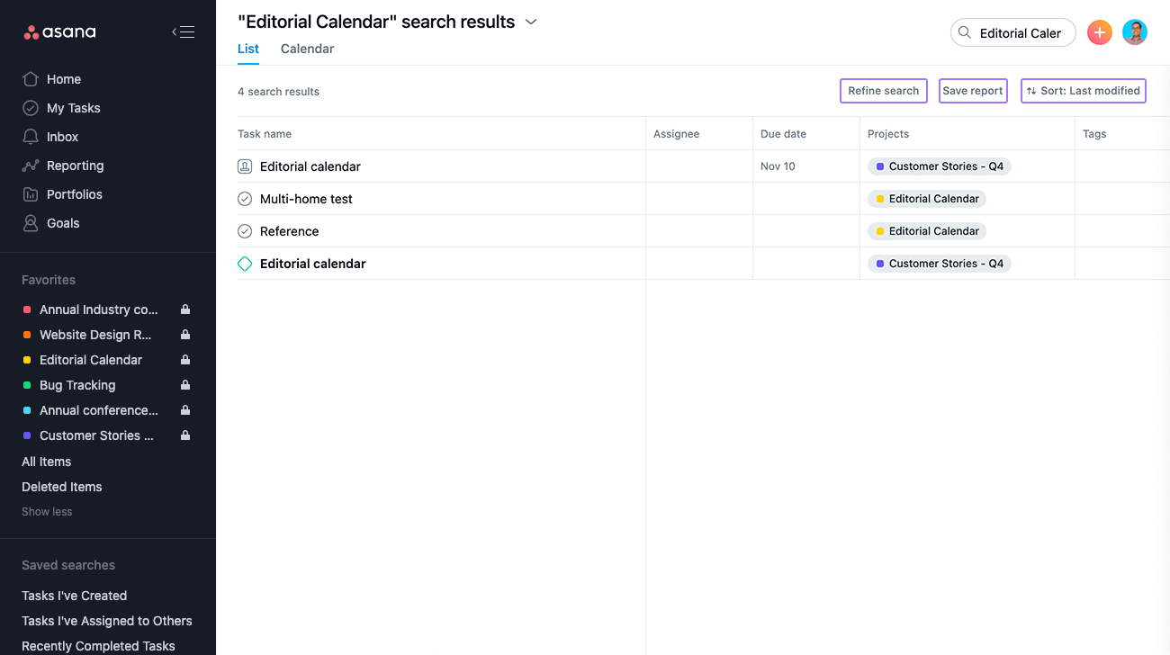Open Editorial Calendar project pill on Reference row

[x=927, y=231]
